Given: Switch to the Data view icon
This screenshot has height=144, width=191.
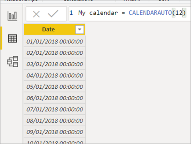Looking at the screenshot, I should tap(13, 39).
